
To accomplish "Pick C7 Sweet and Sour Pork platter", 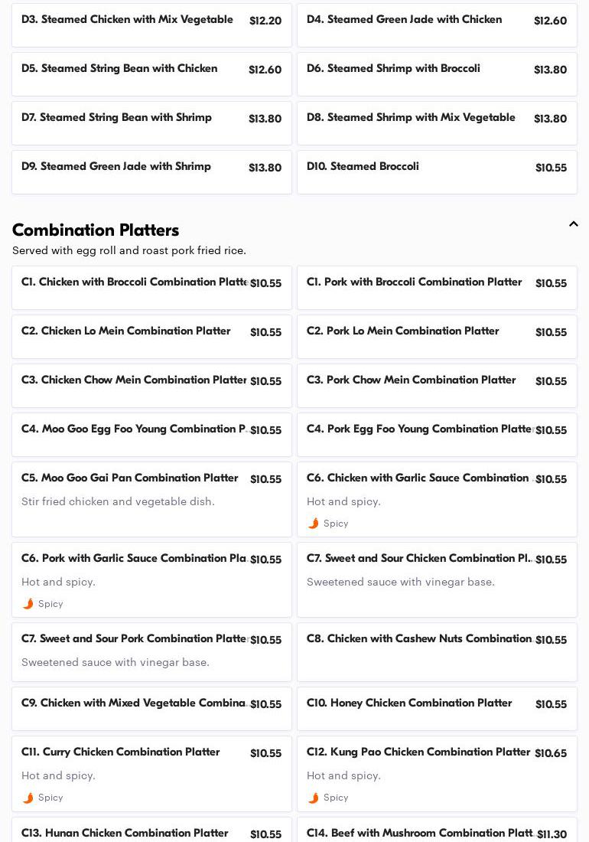I will click(x=151, y=651).
